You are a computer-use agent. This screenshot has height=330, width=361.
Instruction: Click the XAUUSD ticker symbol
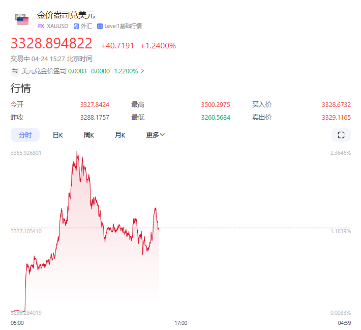coord(57,26)
